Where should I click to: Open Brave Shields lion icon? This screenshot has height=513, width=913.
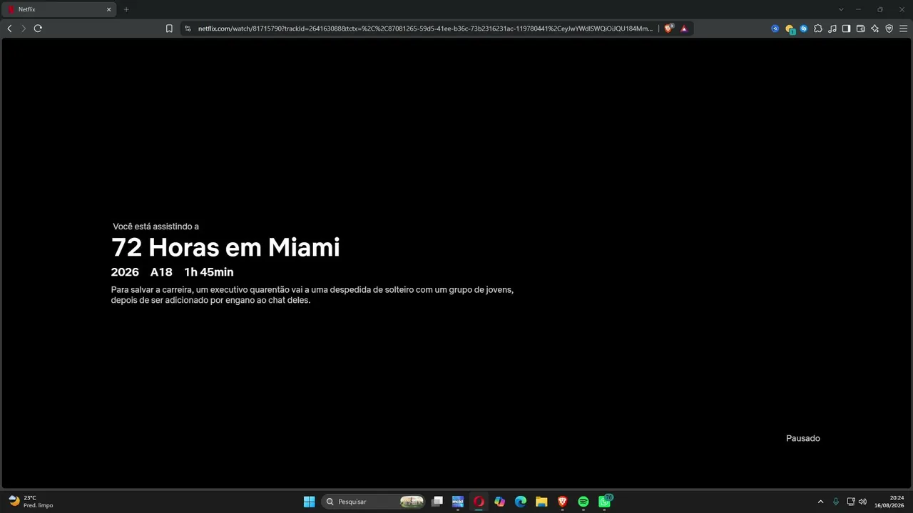point(668,28)
